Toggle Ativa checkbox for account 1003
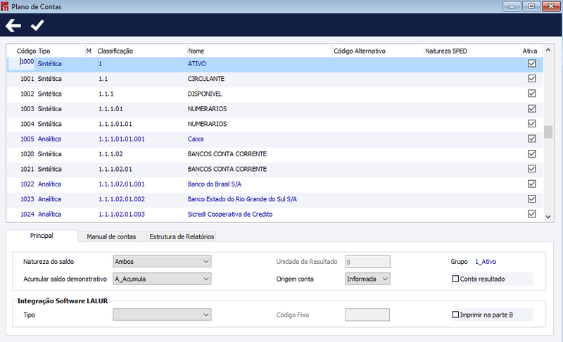 [532, 109]
